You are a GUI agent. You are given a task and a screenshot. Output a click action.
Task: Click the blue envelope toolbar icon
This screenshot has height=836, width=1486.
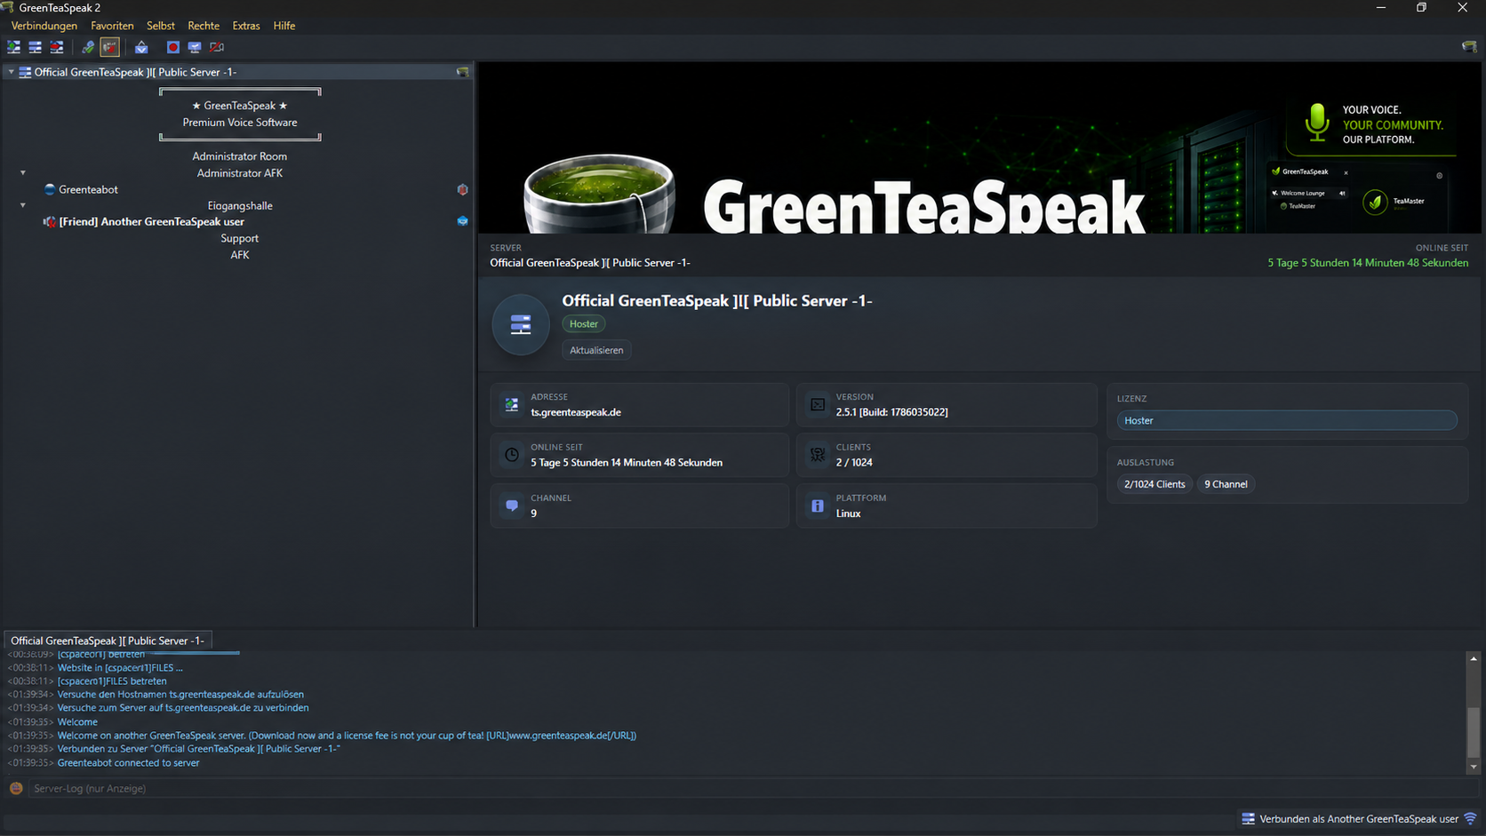click(141, 47)
